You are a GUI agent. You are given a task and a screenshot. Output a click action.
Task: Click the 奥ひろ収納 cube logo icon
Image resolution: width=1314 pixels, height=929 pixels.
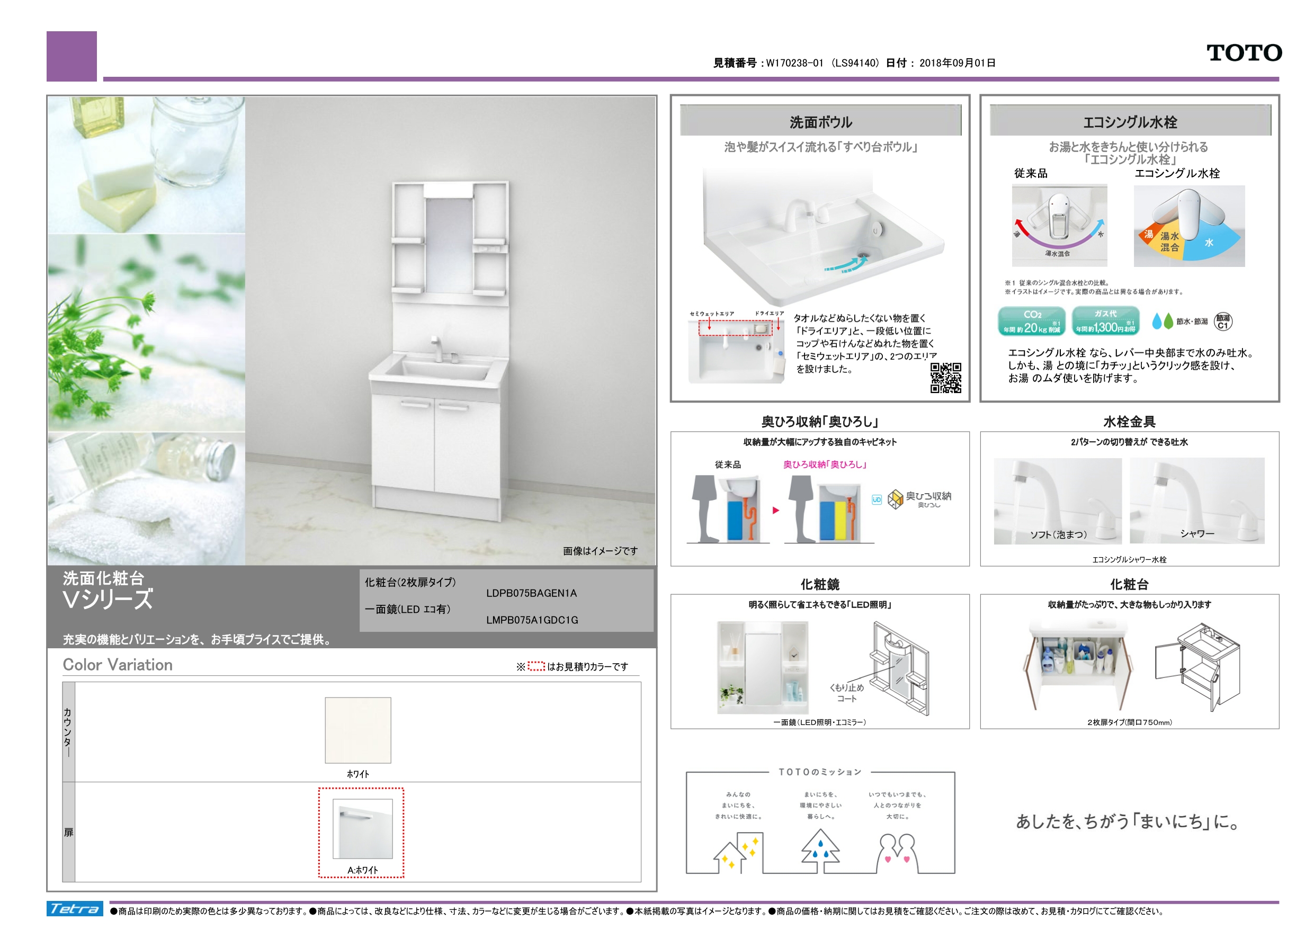895,499
